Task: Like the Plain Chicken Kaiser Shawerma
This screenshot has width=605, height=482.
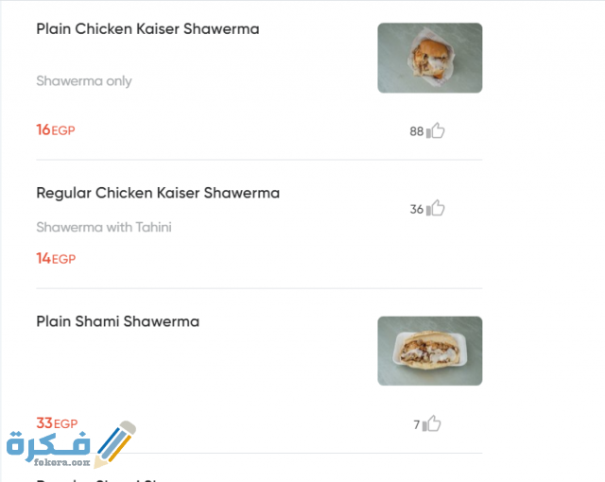Action: point(436,131)
